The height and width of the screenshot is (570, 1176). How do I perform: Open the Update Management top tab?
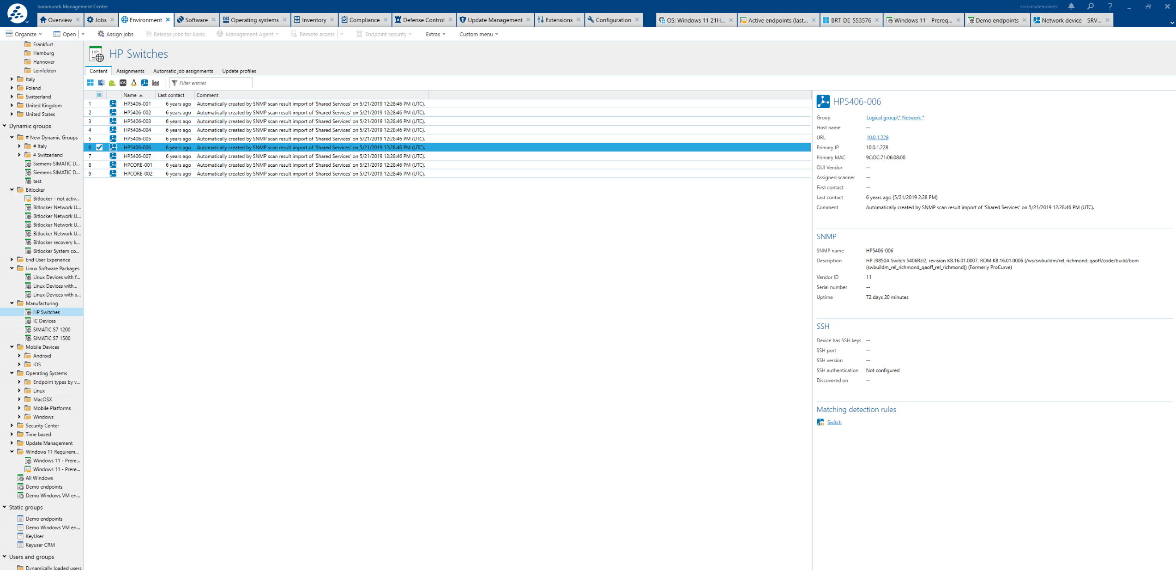click(x=495, y=20)
